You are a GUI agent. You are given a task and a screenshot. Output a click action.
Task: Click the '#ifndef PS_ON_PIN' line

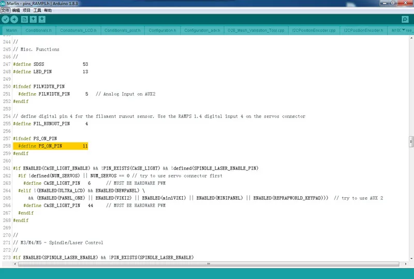(35, 138)
